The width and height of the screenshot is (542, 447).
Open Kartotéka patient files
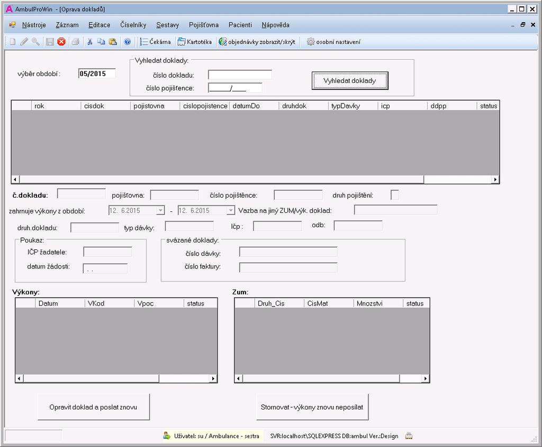[x=195, y=42]
